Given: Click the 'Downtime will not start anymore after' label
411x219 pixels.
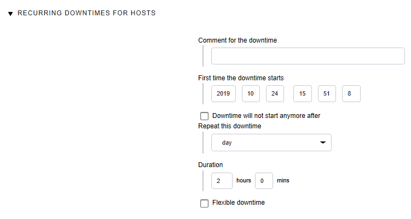Looking at the screenshot, I should pos(266,116).
